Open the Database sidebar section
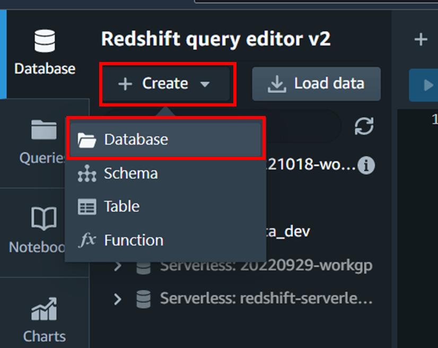 point(45,53)
